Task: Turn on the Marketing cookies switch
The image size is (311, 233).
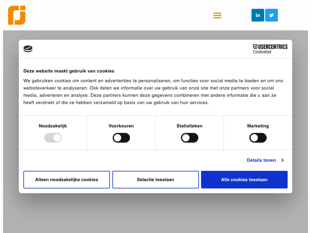Action: [x=258, y=138]
